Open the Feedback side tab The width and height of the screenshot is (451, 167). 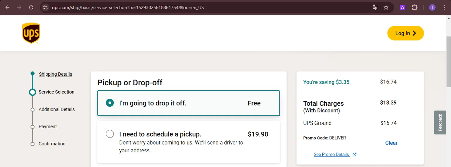[440, 122]
